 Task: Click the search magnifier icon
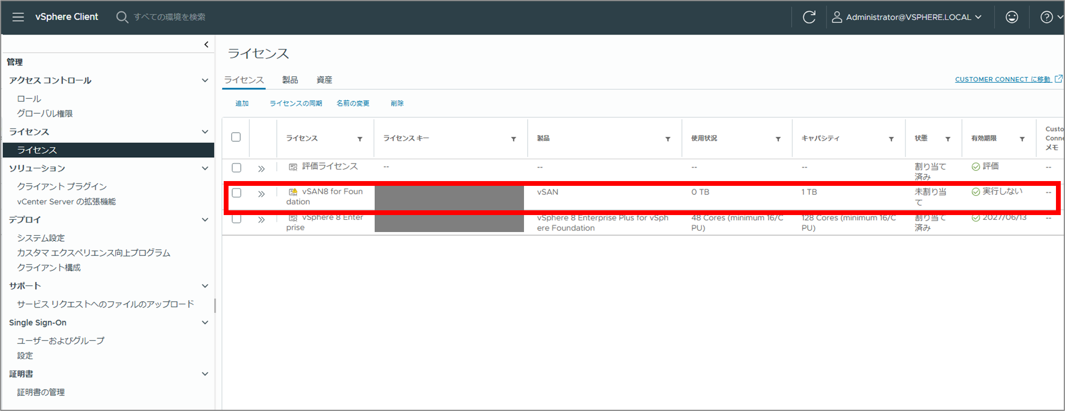122,17
